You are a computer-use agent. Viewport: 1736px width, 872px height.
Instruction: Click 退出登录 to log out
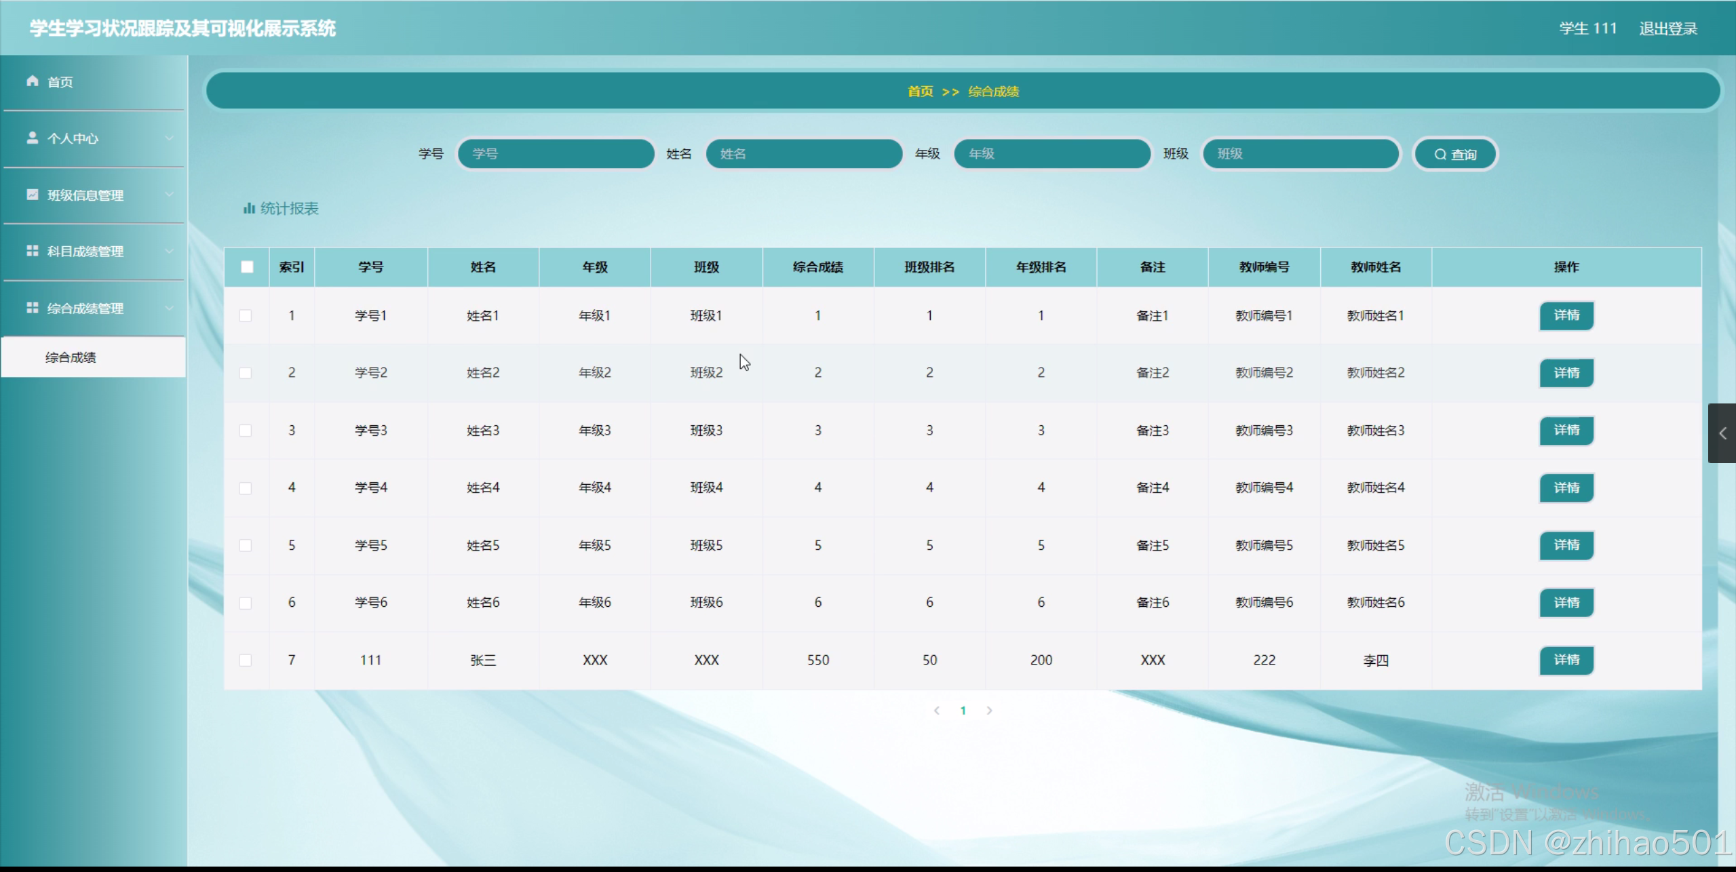(x=1667, y=28)
